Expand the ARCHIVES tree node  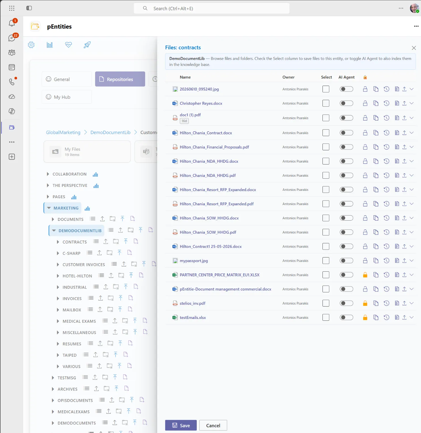coord(53,389)
